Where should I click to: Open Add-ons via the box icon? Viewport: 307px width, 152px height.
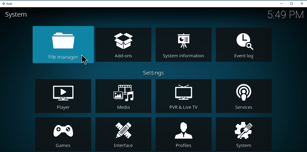point(123,41)
